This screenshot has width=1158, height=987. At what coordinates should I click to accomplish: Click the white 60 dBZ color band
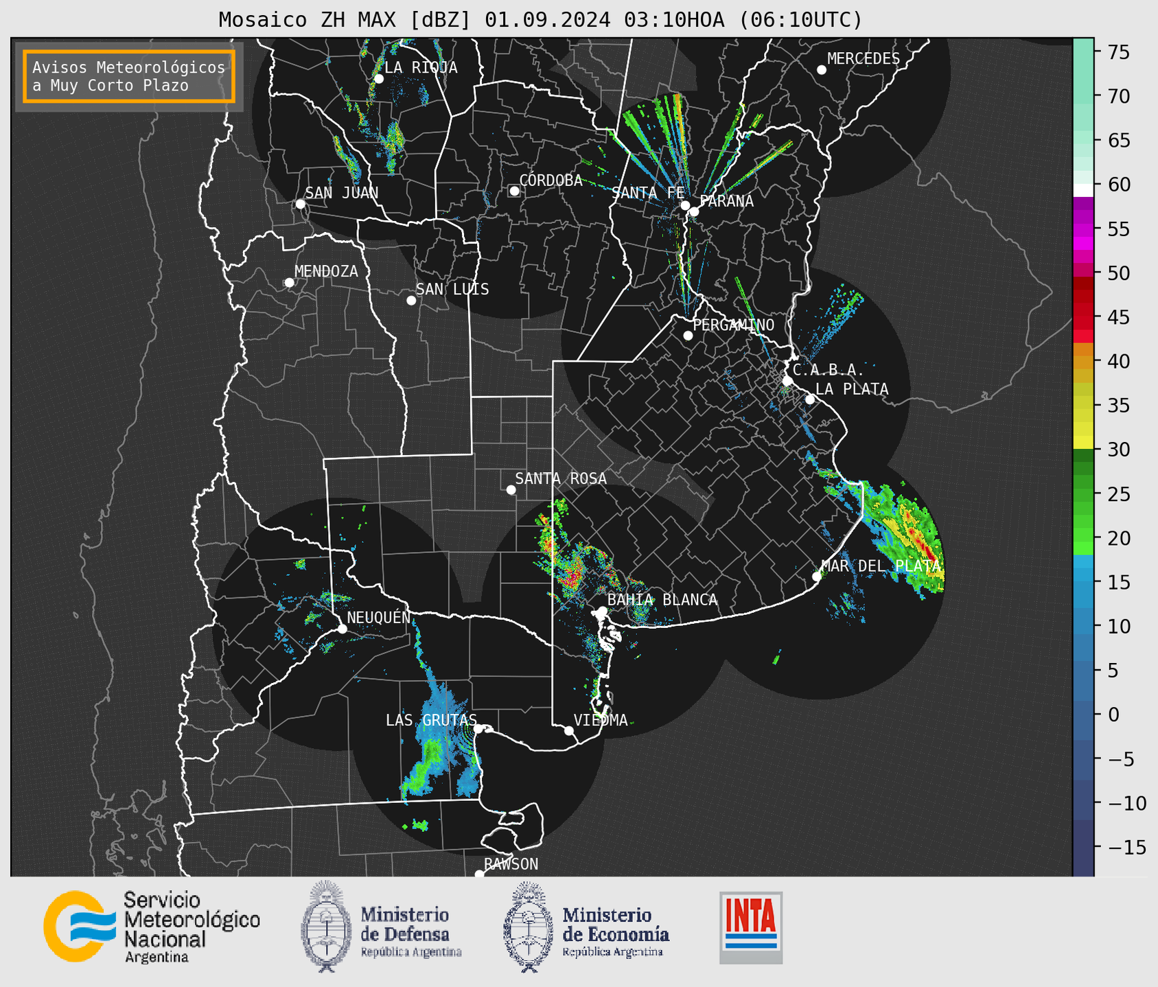click(1083, 190)
